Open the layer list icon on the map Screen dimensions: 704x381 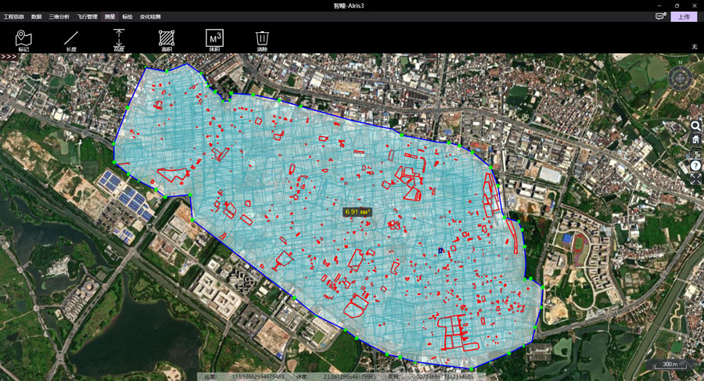click(695, 153)
